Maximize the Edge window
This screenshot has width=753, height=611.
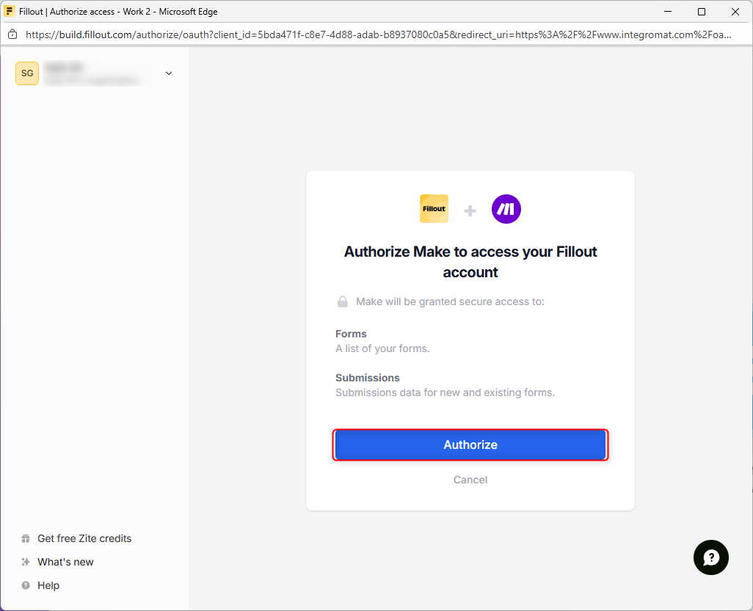point(702,12)
